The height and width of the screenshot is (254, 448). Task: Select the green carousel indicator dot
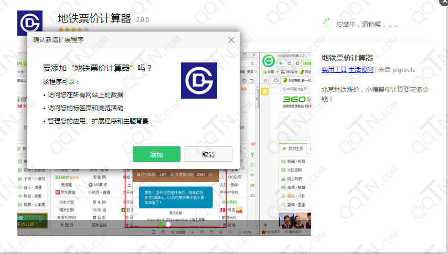pos(160,224)
